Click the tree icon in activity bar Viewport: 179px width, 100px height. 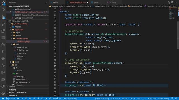click(3, 66)
